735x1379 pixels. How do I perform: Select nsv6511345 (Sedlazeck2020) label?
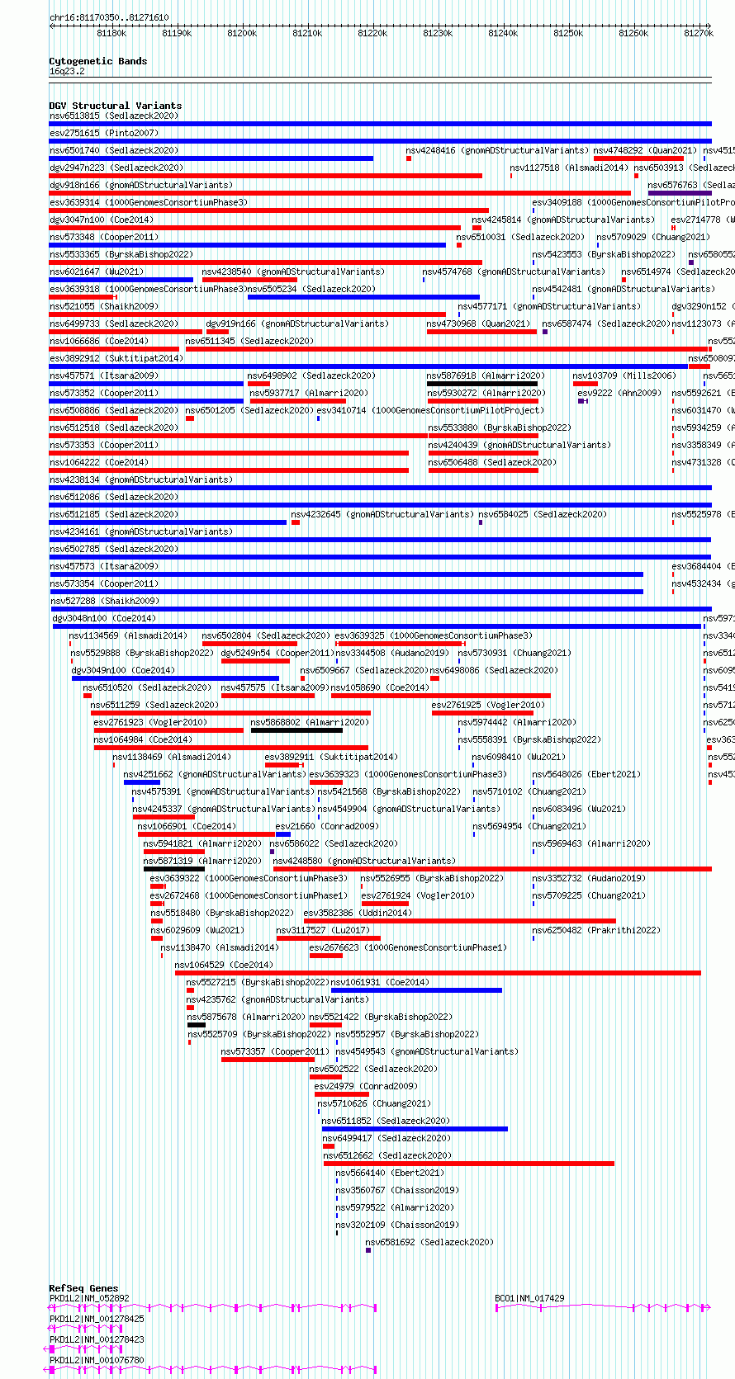249,342
